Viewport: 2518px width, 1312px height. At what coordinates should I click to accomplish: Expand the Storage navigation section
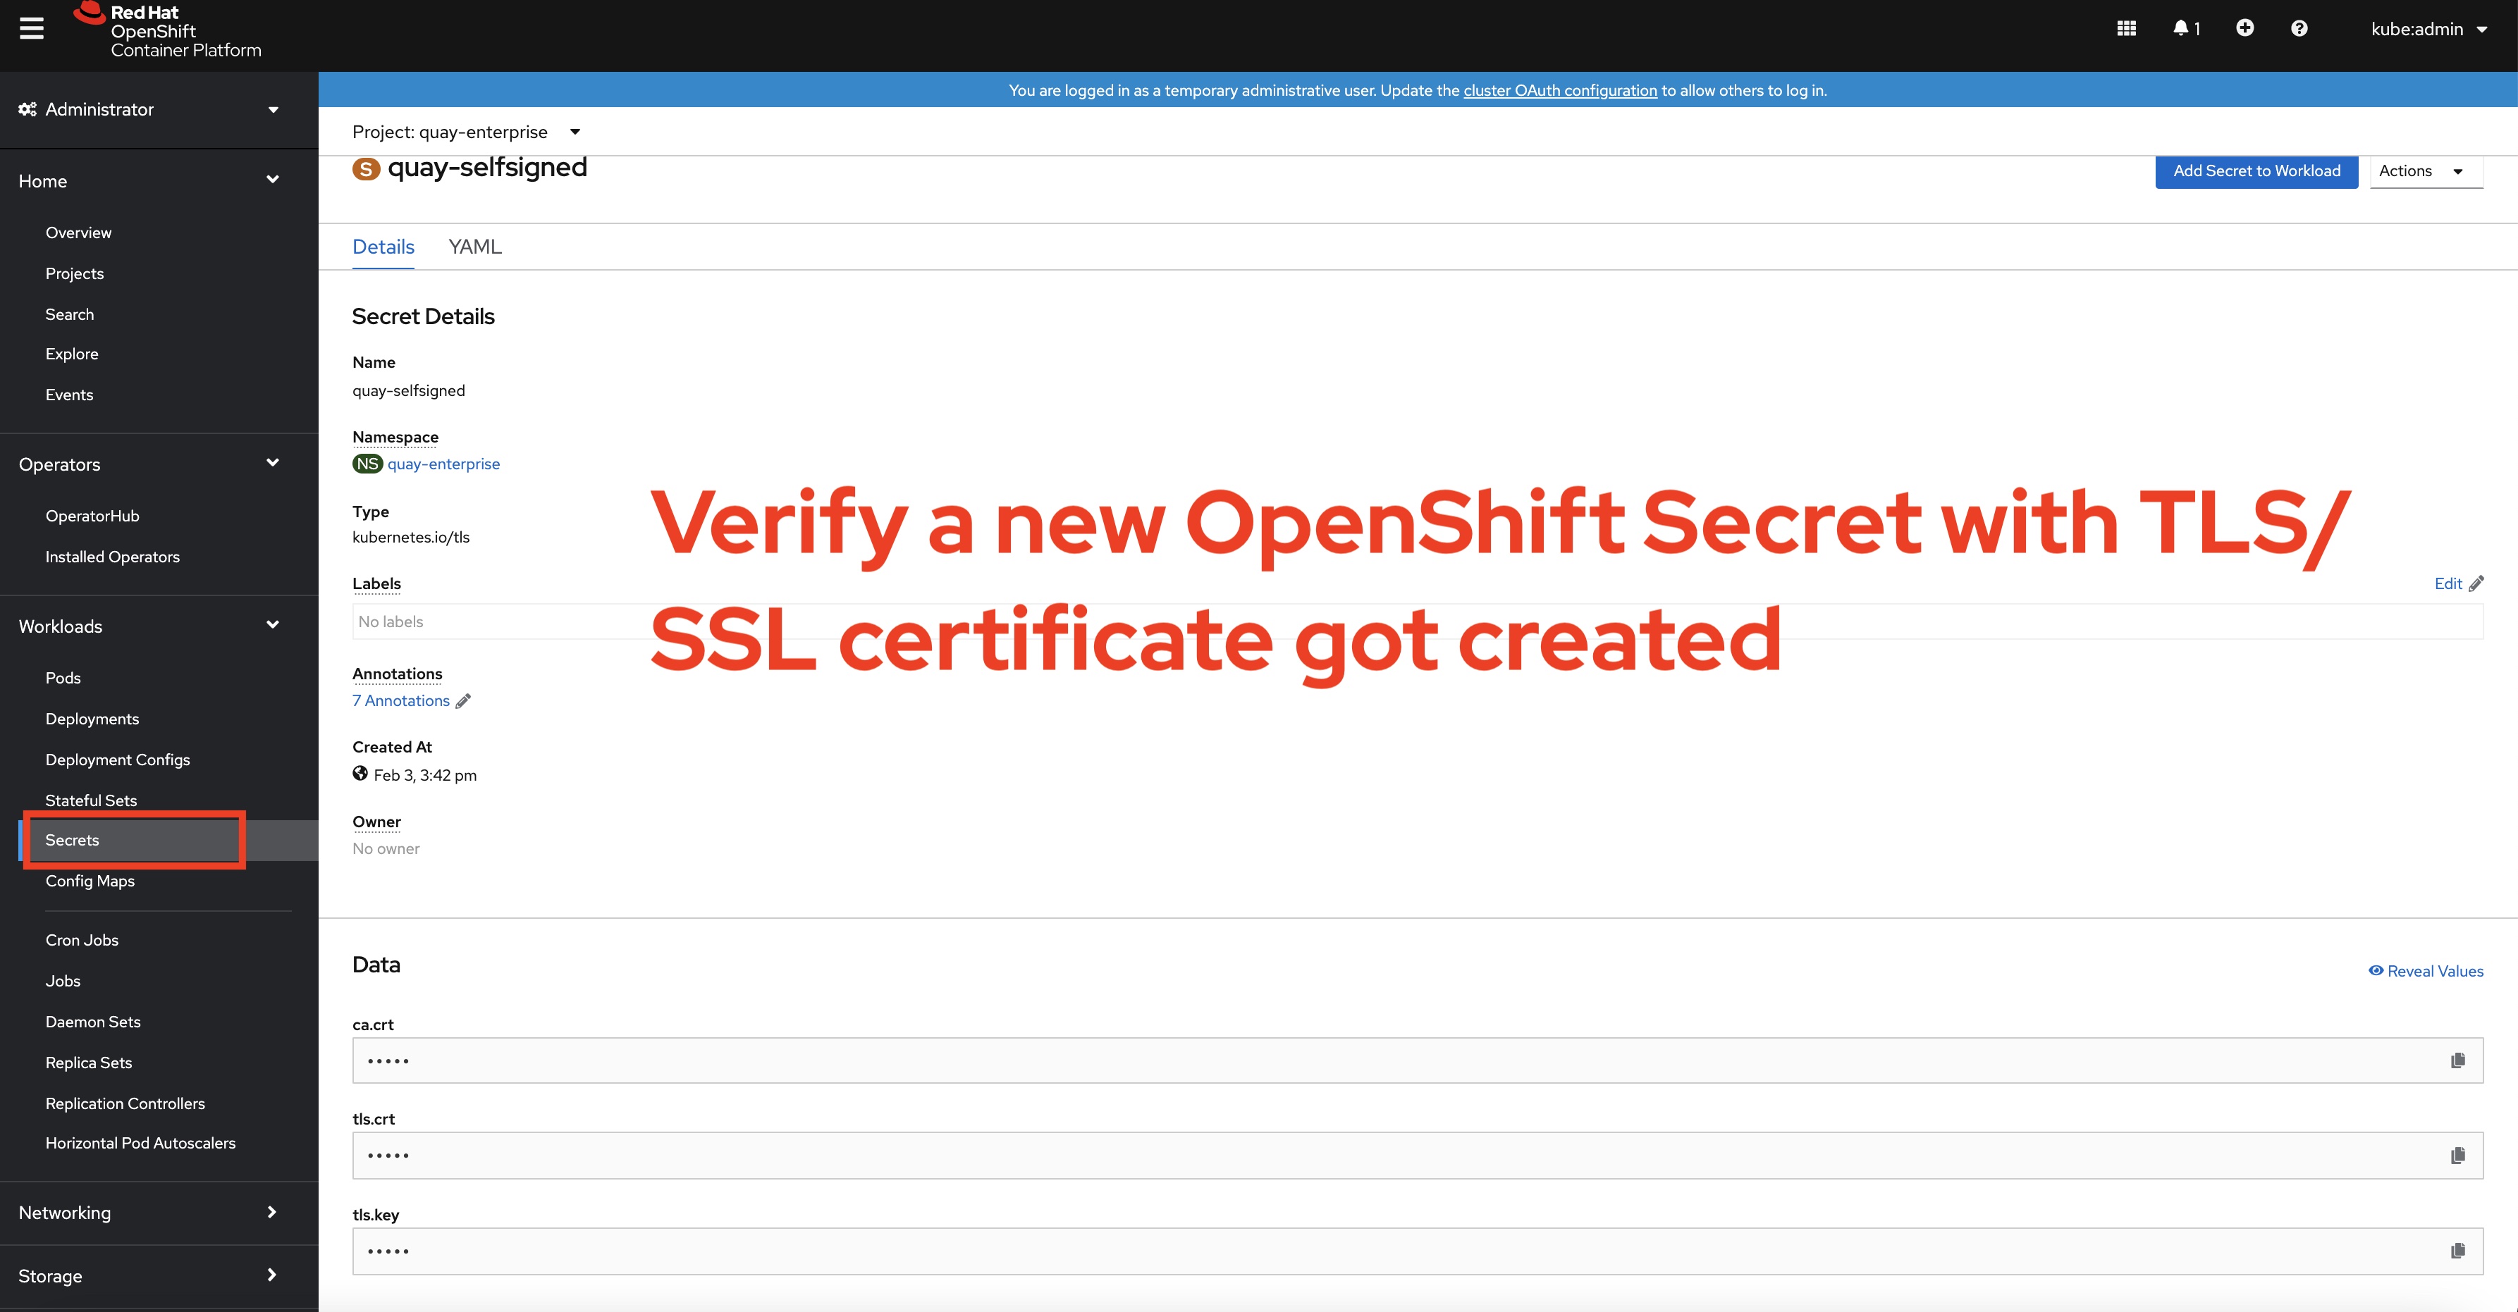point(149,1276)
